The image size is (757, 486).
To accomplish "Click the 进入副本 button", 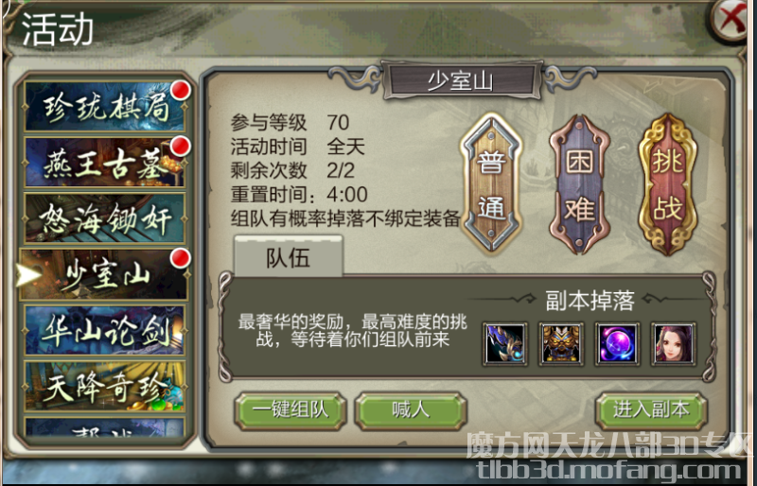I will (651, 410).
